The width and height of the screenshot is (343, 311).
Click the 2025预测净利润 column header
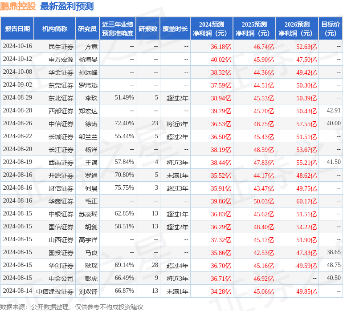point(254,28)
